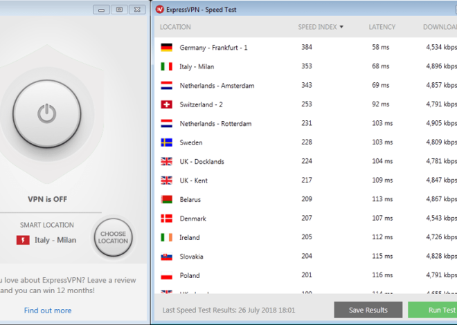Select the Slovakia location text
The width and height of the screenshot is (457, 325).
pyautogui.click(x=191, y=257)
